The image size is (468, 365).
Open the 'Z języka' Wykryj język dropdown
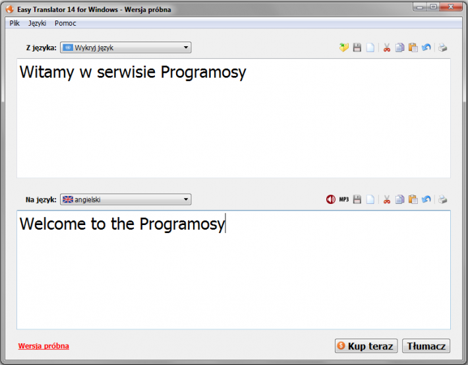point(126,48)
